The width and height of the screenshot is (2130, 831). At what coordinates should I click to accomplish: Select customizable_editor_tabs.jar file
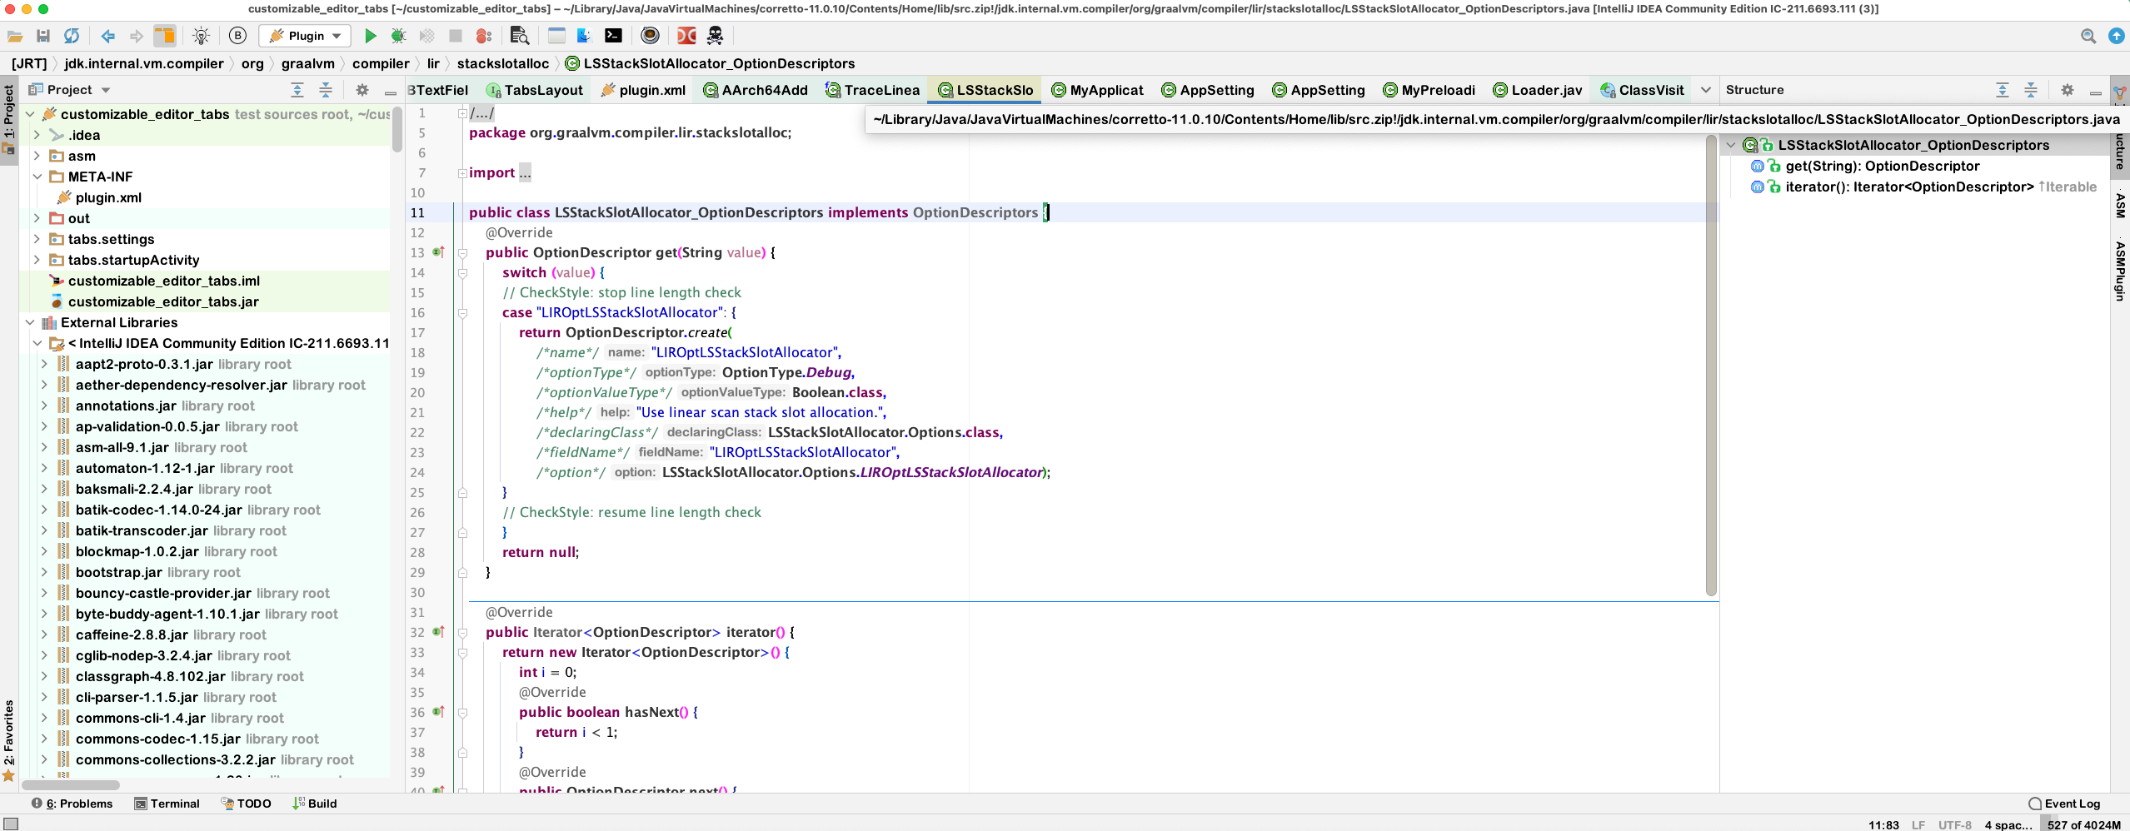coord(163,301)
